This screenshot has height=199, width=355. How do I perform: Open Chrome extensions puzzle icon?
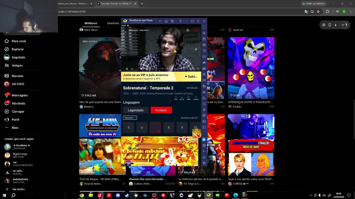pyautogui.click(x=328, y=12)
